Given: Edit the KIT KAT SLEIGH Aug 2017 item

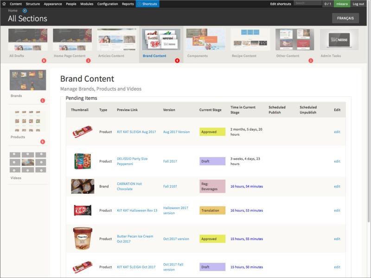Looking at the screenshot, I should [337, 132].
